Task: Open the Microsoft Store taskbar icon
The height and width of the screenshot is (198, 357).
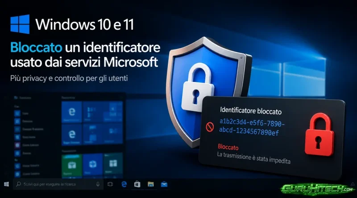Action: click(137, 184)
